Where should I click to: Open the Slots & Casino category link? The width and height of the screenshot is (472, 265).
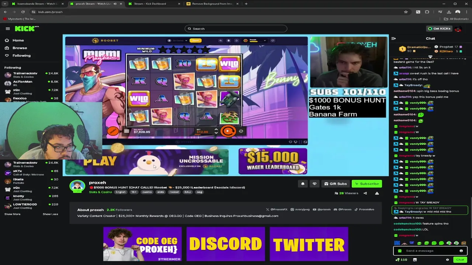coord(100,192)
